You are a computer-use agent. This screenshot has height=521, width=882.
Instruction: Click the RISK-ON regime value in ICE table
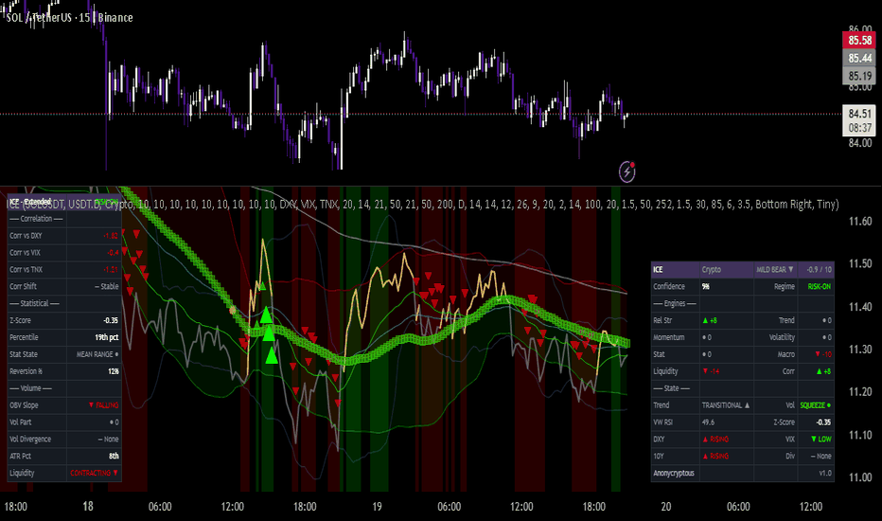[819, 286]
